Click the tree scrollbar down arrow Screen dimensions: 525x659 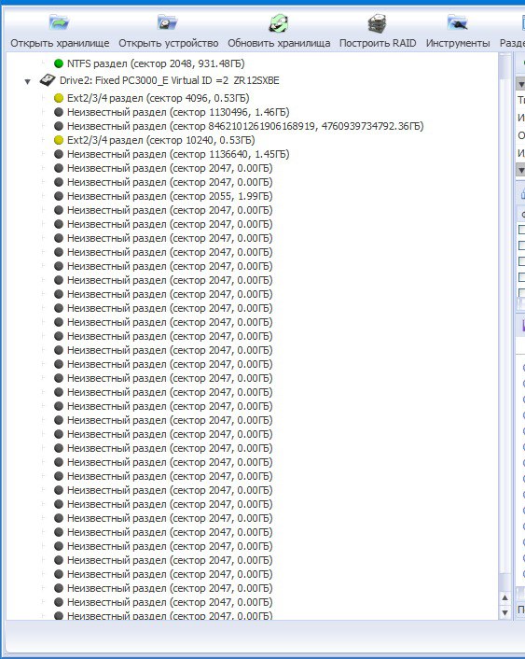click(x=504, y=612)
